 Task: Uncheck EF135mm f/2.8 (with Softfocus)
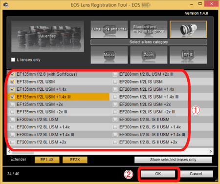click(x=12, y=74)
